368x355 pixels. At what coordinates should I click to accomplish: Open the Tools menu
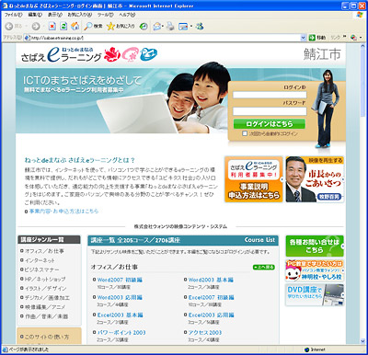tap(105, 15)
